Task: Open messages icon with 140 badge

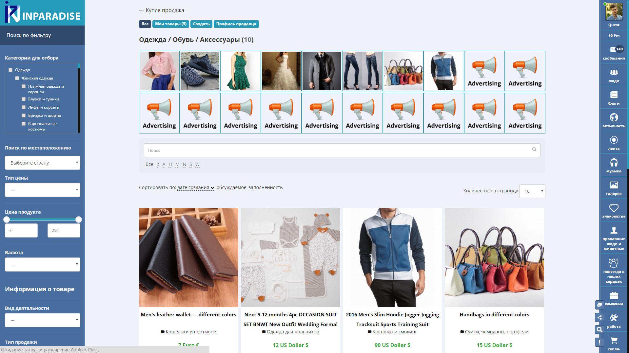Action: (x=613, y=50)
